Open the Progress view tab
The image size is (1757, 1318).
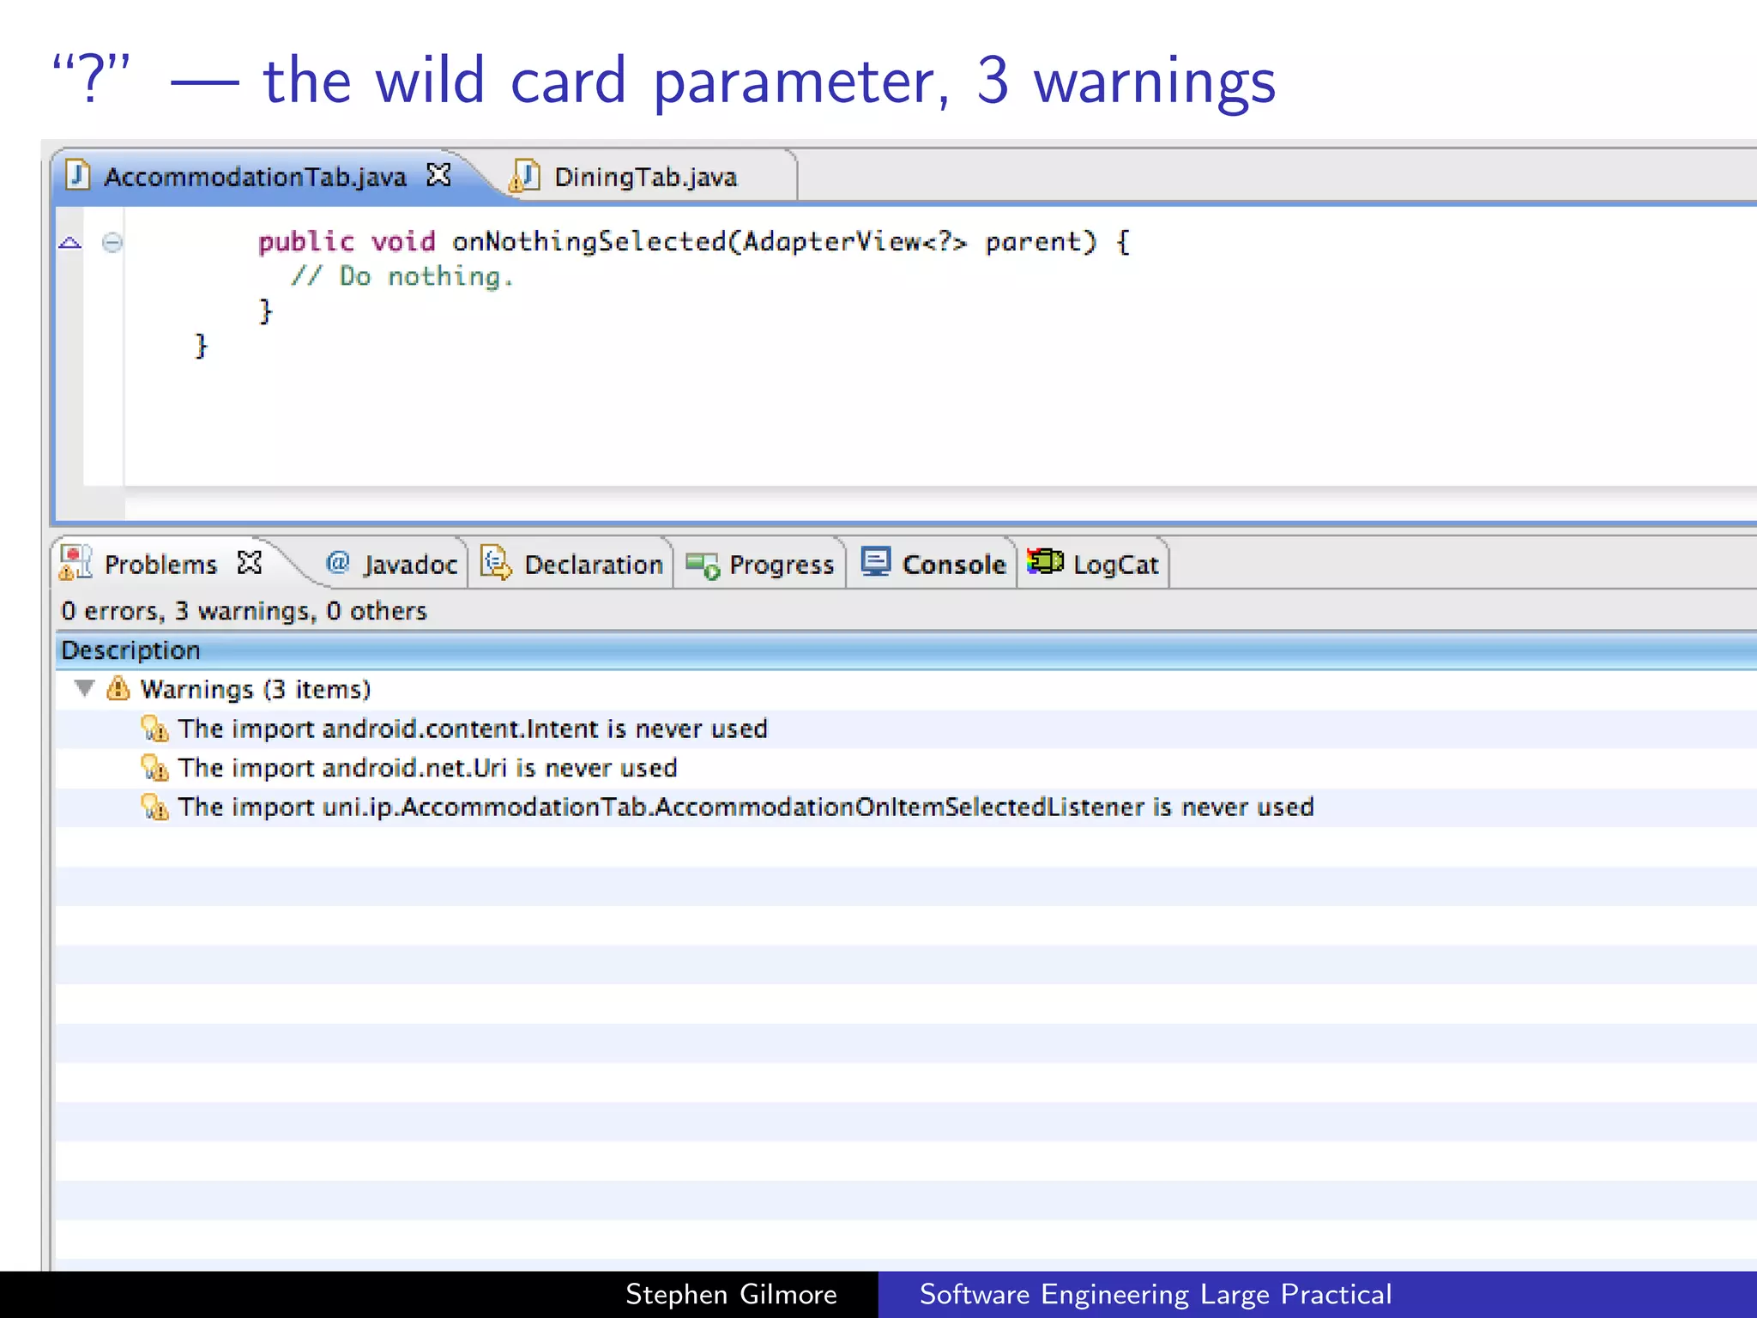click(760, 565)
